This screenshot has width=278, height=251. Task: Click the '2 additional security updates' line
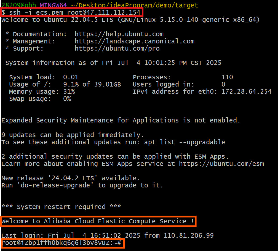pyautogui.click(x=115, y=157)
